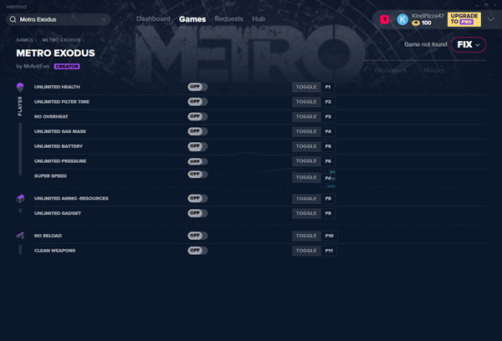
Task: Switch on the No Reload cheat
Action: pyautogui.click(x=197, y=236)
